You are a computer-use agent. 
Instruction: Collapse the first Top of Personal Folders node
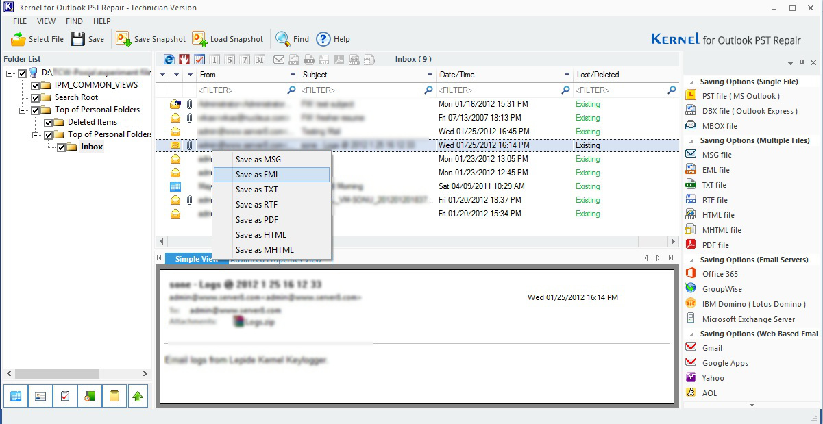[23, 110]
